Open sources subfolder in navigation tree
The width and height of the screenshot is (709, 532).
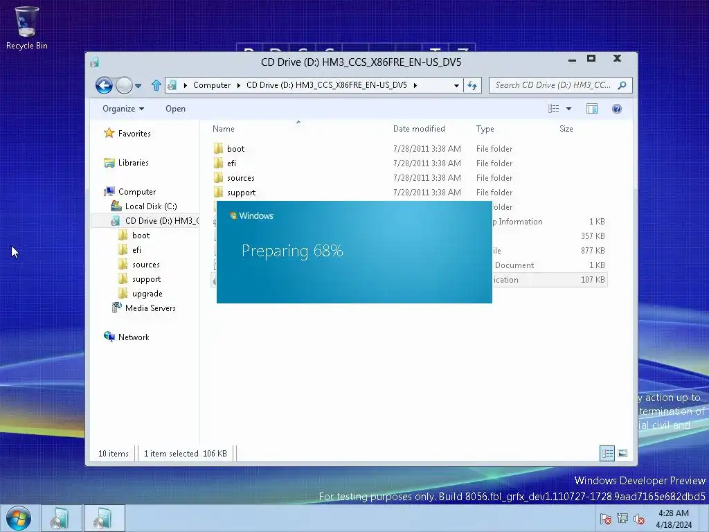[x=145, y=265]
